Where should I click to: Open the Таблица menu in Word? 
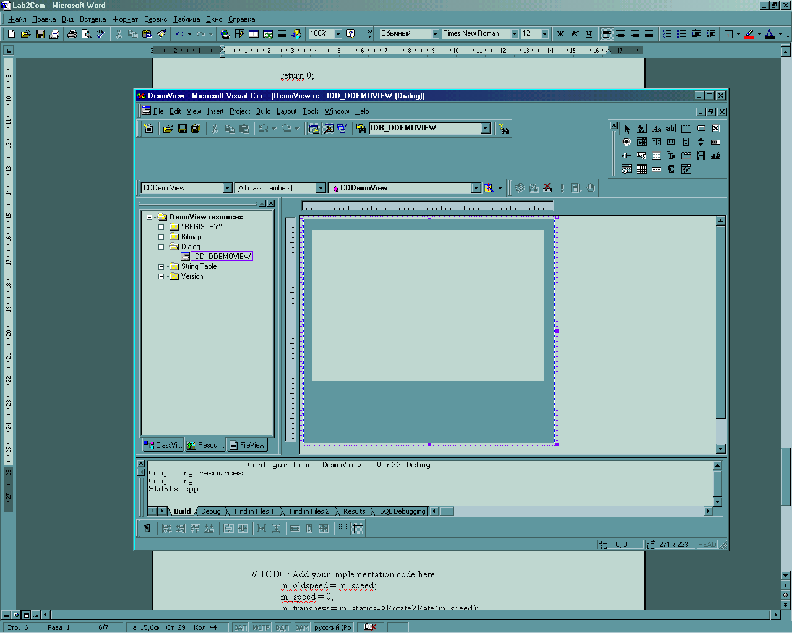pos(186,19)
